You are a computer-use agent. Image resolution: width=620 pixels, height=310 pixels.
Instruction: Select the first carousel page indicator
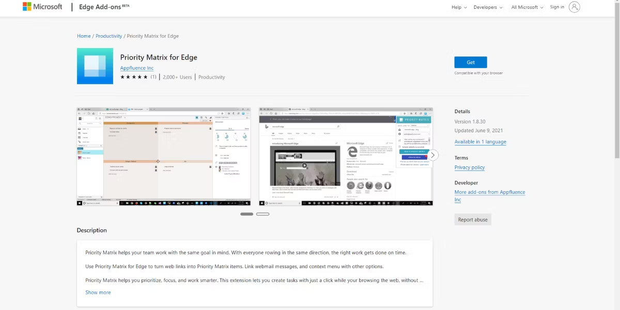247,214
